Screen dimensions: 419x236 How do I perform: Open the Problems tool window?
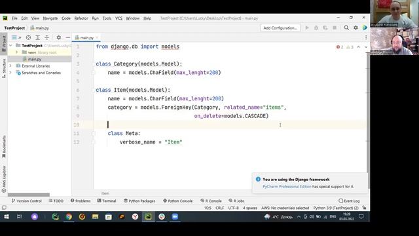[81, 201]
